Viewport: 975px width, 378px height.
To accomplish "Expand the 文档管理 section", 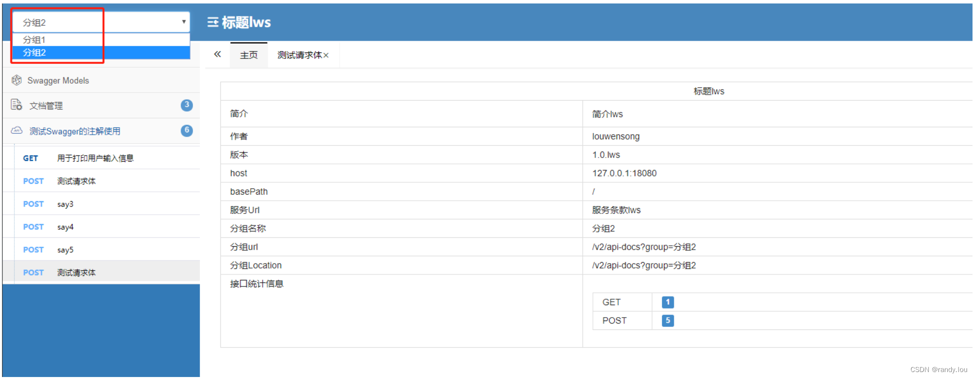I will click(x=101, y=106).
